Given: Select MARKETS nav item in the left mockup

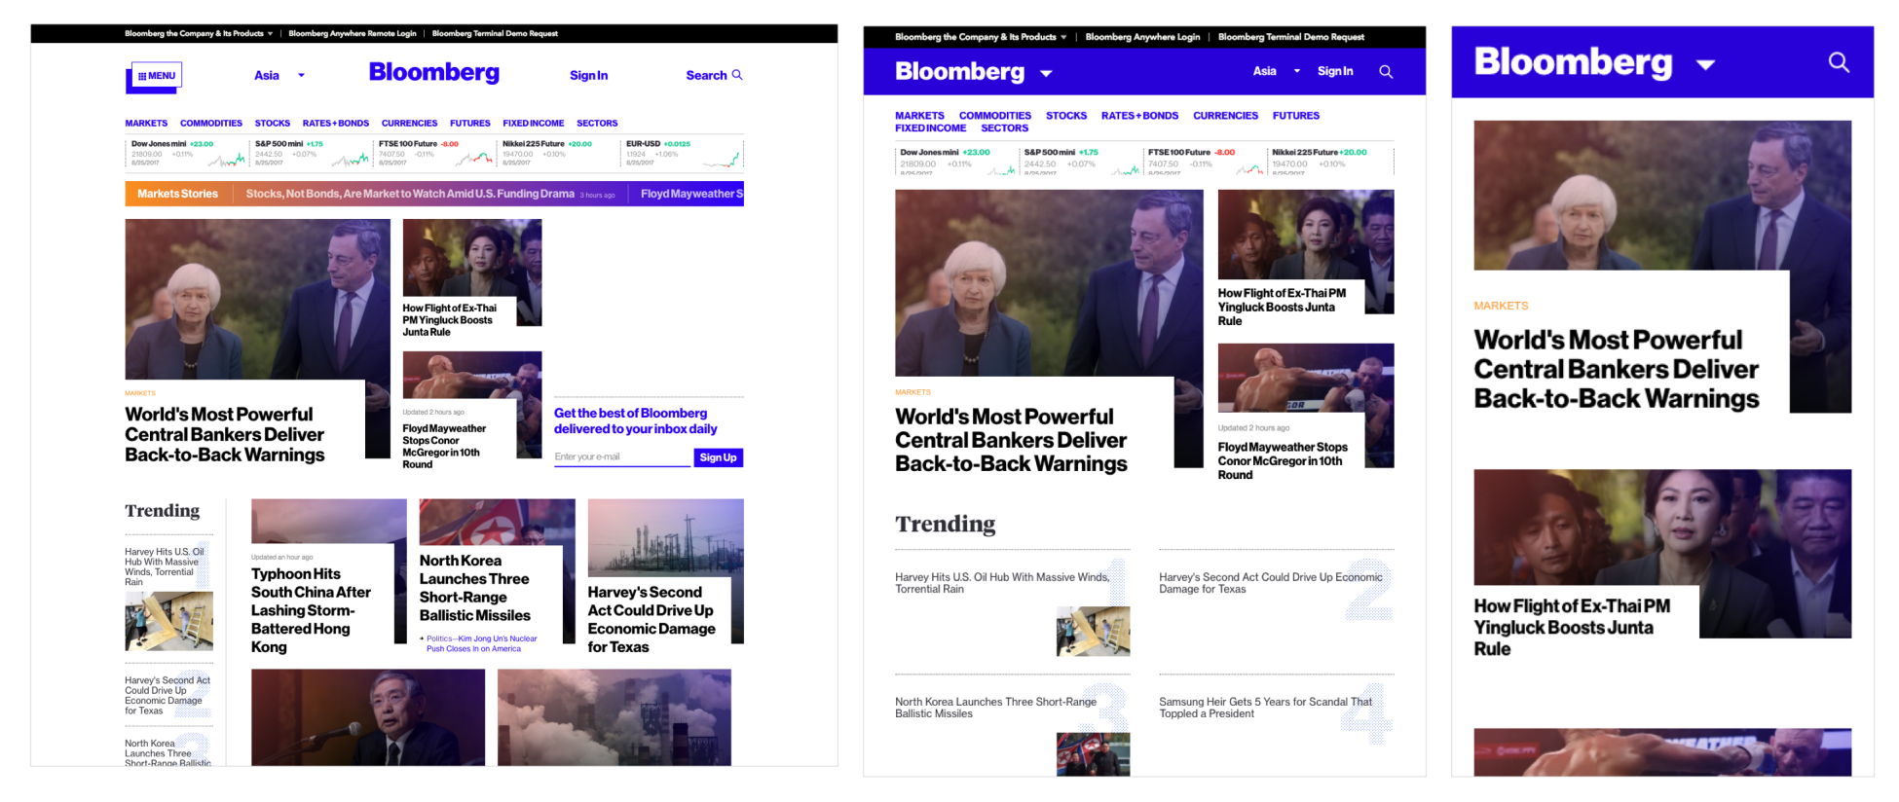Looking at the screenshot, I should 146,124.
